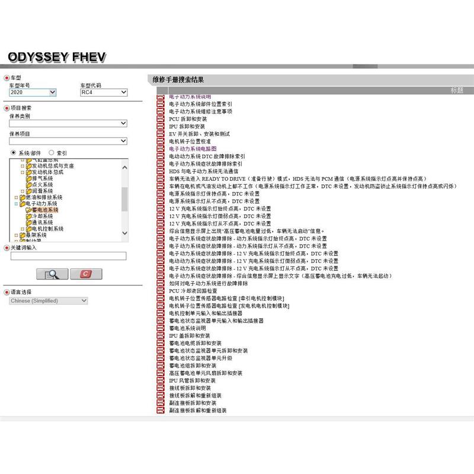
Task: Click open folder icon of 蓄电池系统
Action: click(x=28, y=210)
